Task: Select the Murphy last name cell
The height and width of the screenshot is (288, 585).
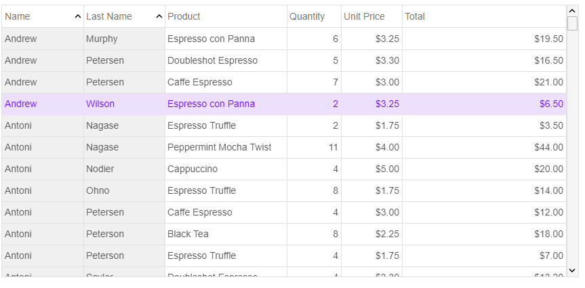Action: point(124,39)
